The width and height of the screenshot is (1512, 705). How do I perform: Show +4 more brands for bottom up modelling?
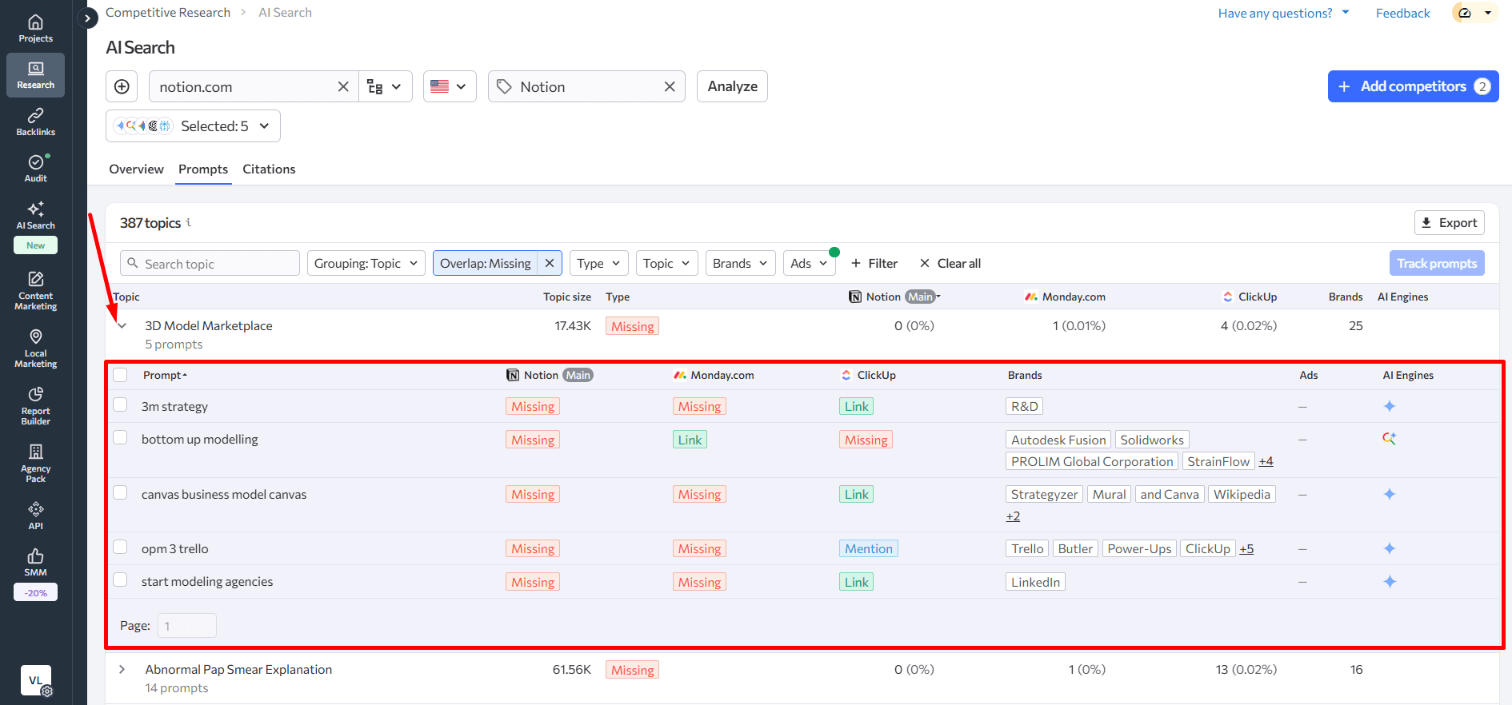(1266, 461)
